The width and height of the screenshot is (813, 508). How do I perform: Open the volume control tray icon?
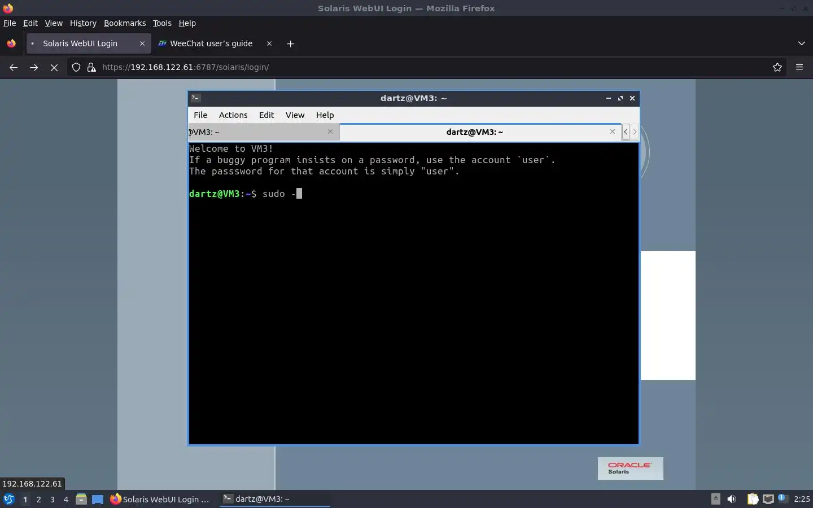click(732, 499)
